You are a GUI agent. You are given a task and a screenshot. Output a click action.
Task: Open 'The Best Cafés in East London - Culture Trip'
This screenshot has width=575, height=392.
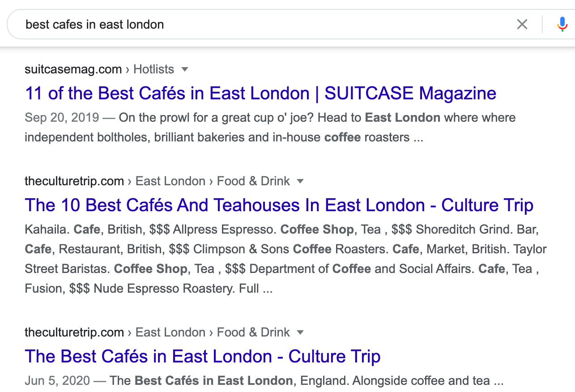(202, 357)
